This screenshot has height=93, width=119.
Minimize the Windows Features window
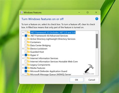click(x=79, y=12)
